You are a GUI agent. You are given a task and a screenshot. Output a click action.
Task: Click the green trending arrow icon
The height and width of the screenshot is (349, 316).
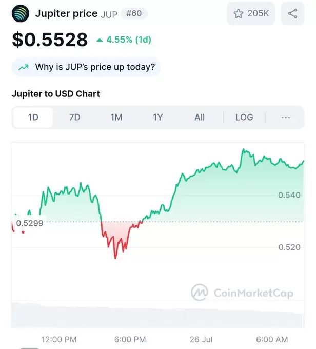tap(24, 67)
